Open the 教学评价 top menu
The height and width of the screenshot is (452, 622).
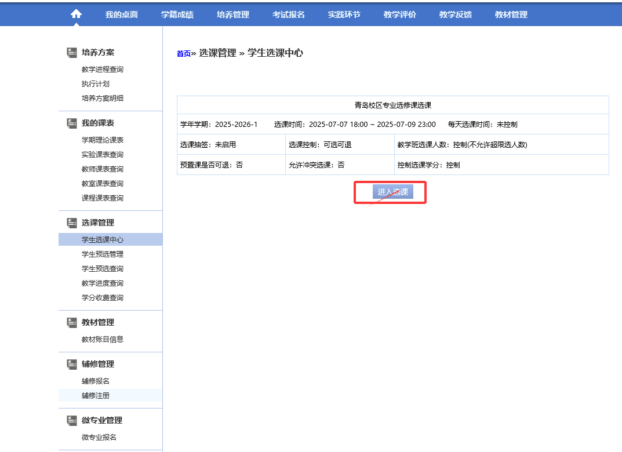[x=399, y=14]
